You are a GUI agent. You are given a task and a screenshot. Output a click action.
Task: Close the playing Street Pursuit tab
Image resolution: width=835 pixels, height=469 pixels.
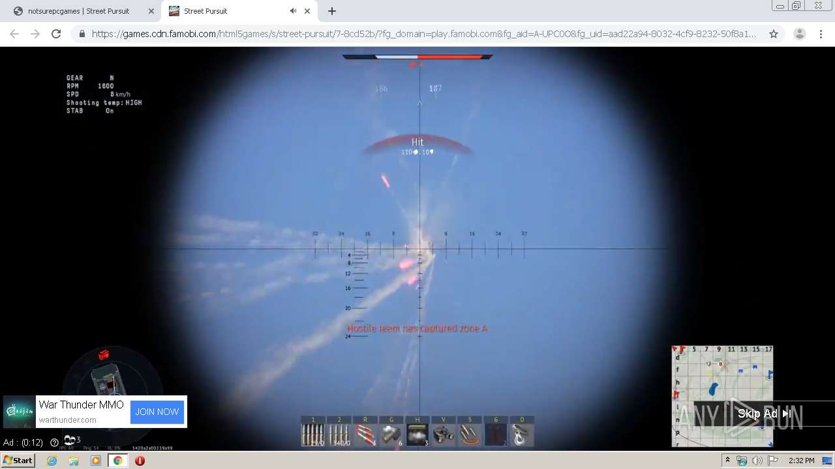[x=308, y=11]
